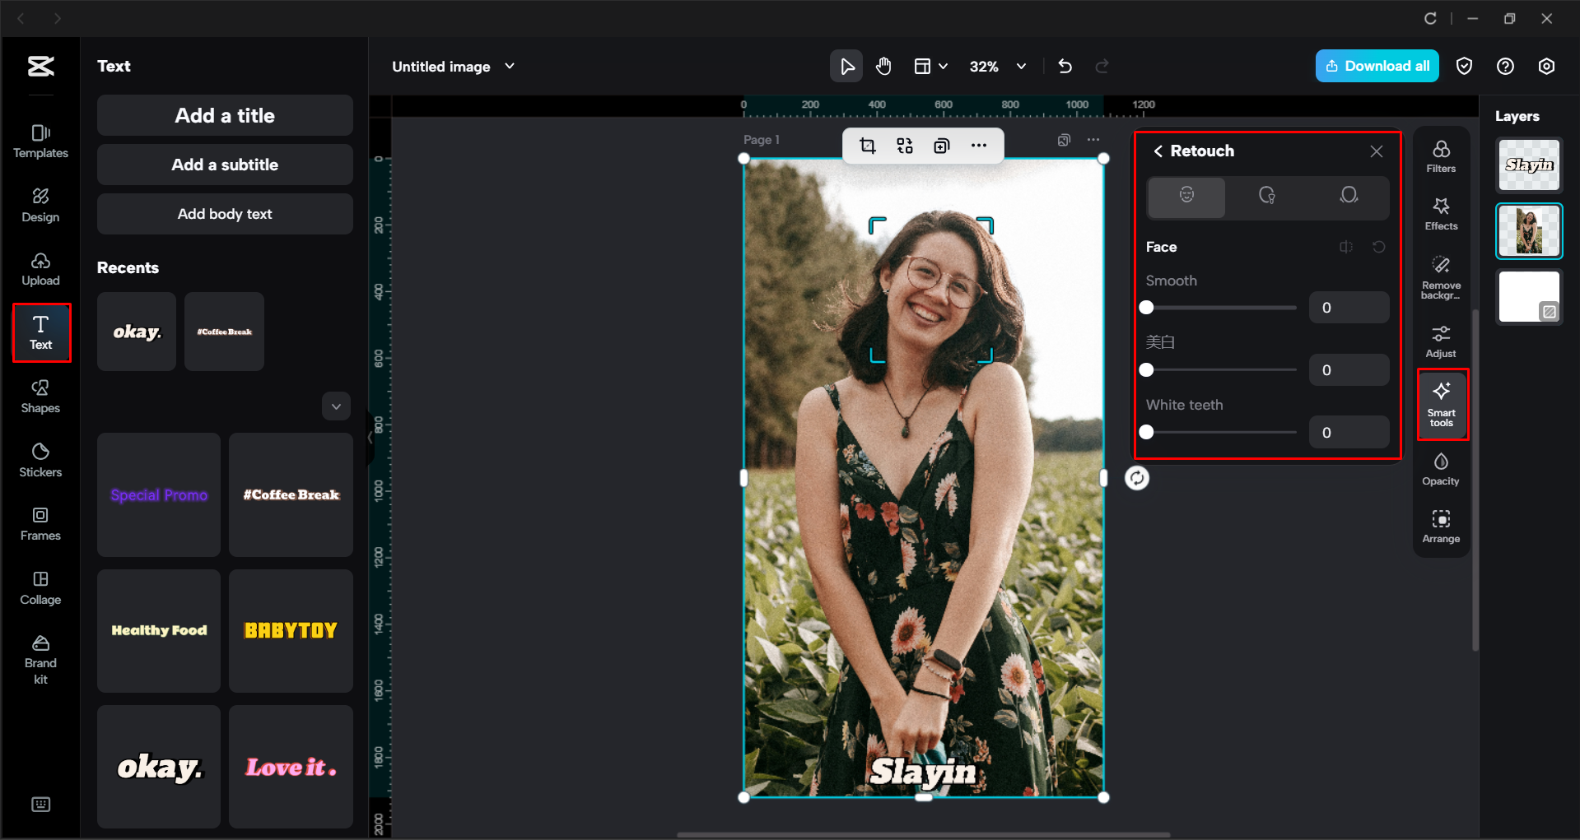Click the Download all button
1580x840 pixels.
(1377, 66)
